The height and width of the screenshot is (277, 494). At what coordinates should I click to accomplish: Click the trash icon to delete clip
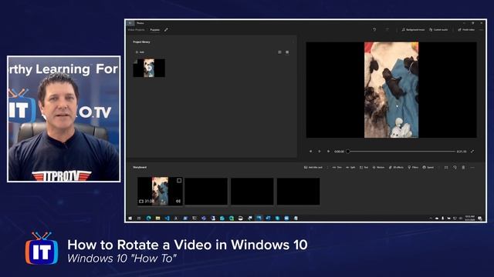coord(463,168)
